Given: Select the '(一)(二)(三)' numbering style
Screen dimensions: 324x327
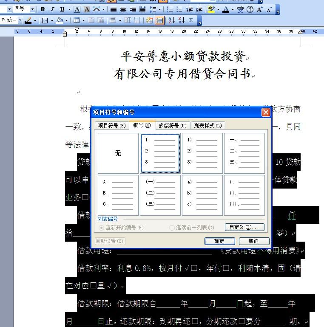Looking at the screenshot, I should tap(160, 195).
